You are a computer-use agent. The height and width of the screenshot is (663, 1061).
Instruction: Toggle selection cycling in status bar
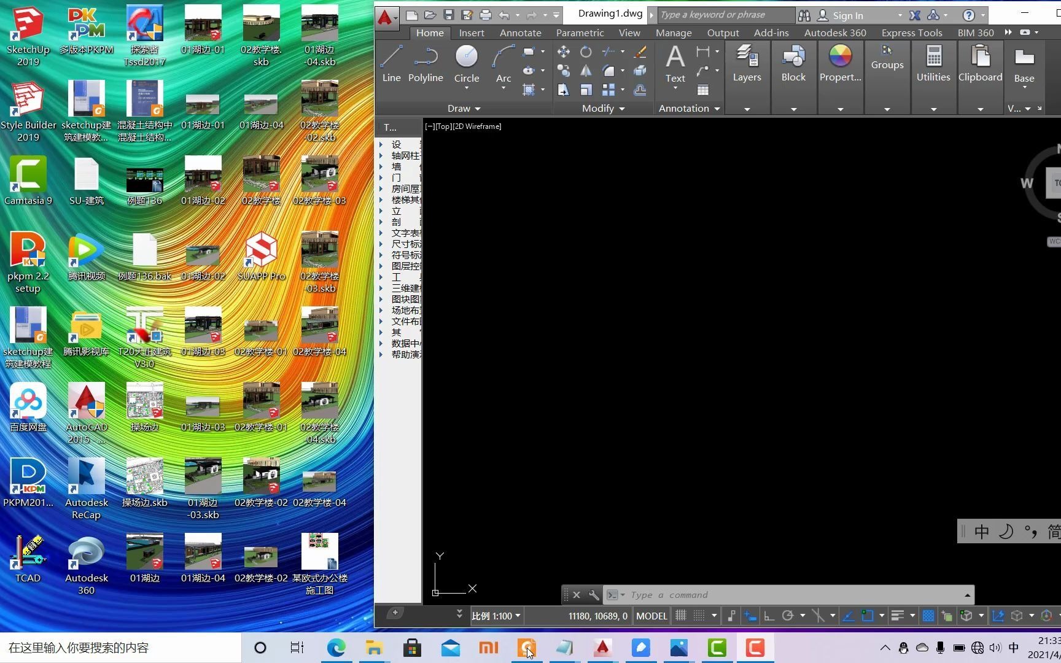coord(947,616)
